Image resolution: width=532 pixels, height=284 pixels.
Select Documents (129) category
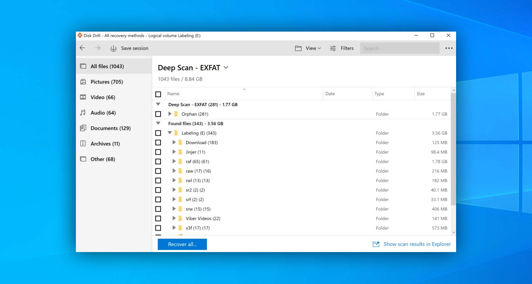coord(114,128)
